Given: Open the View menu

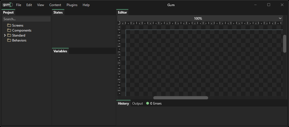Looking at the screenshot, I should click(x=40, y=5).
